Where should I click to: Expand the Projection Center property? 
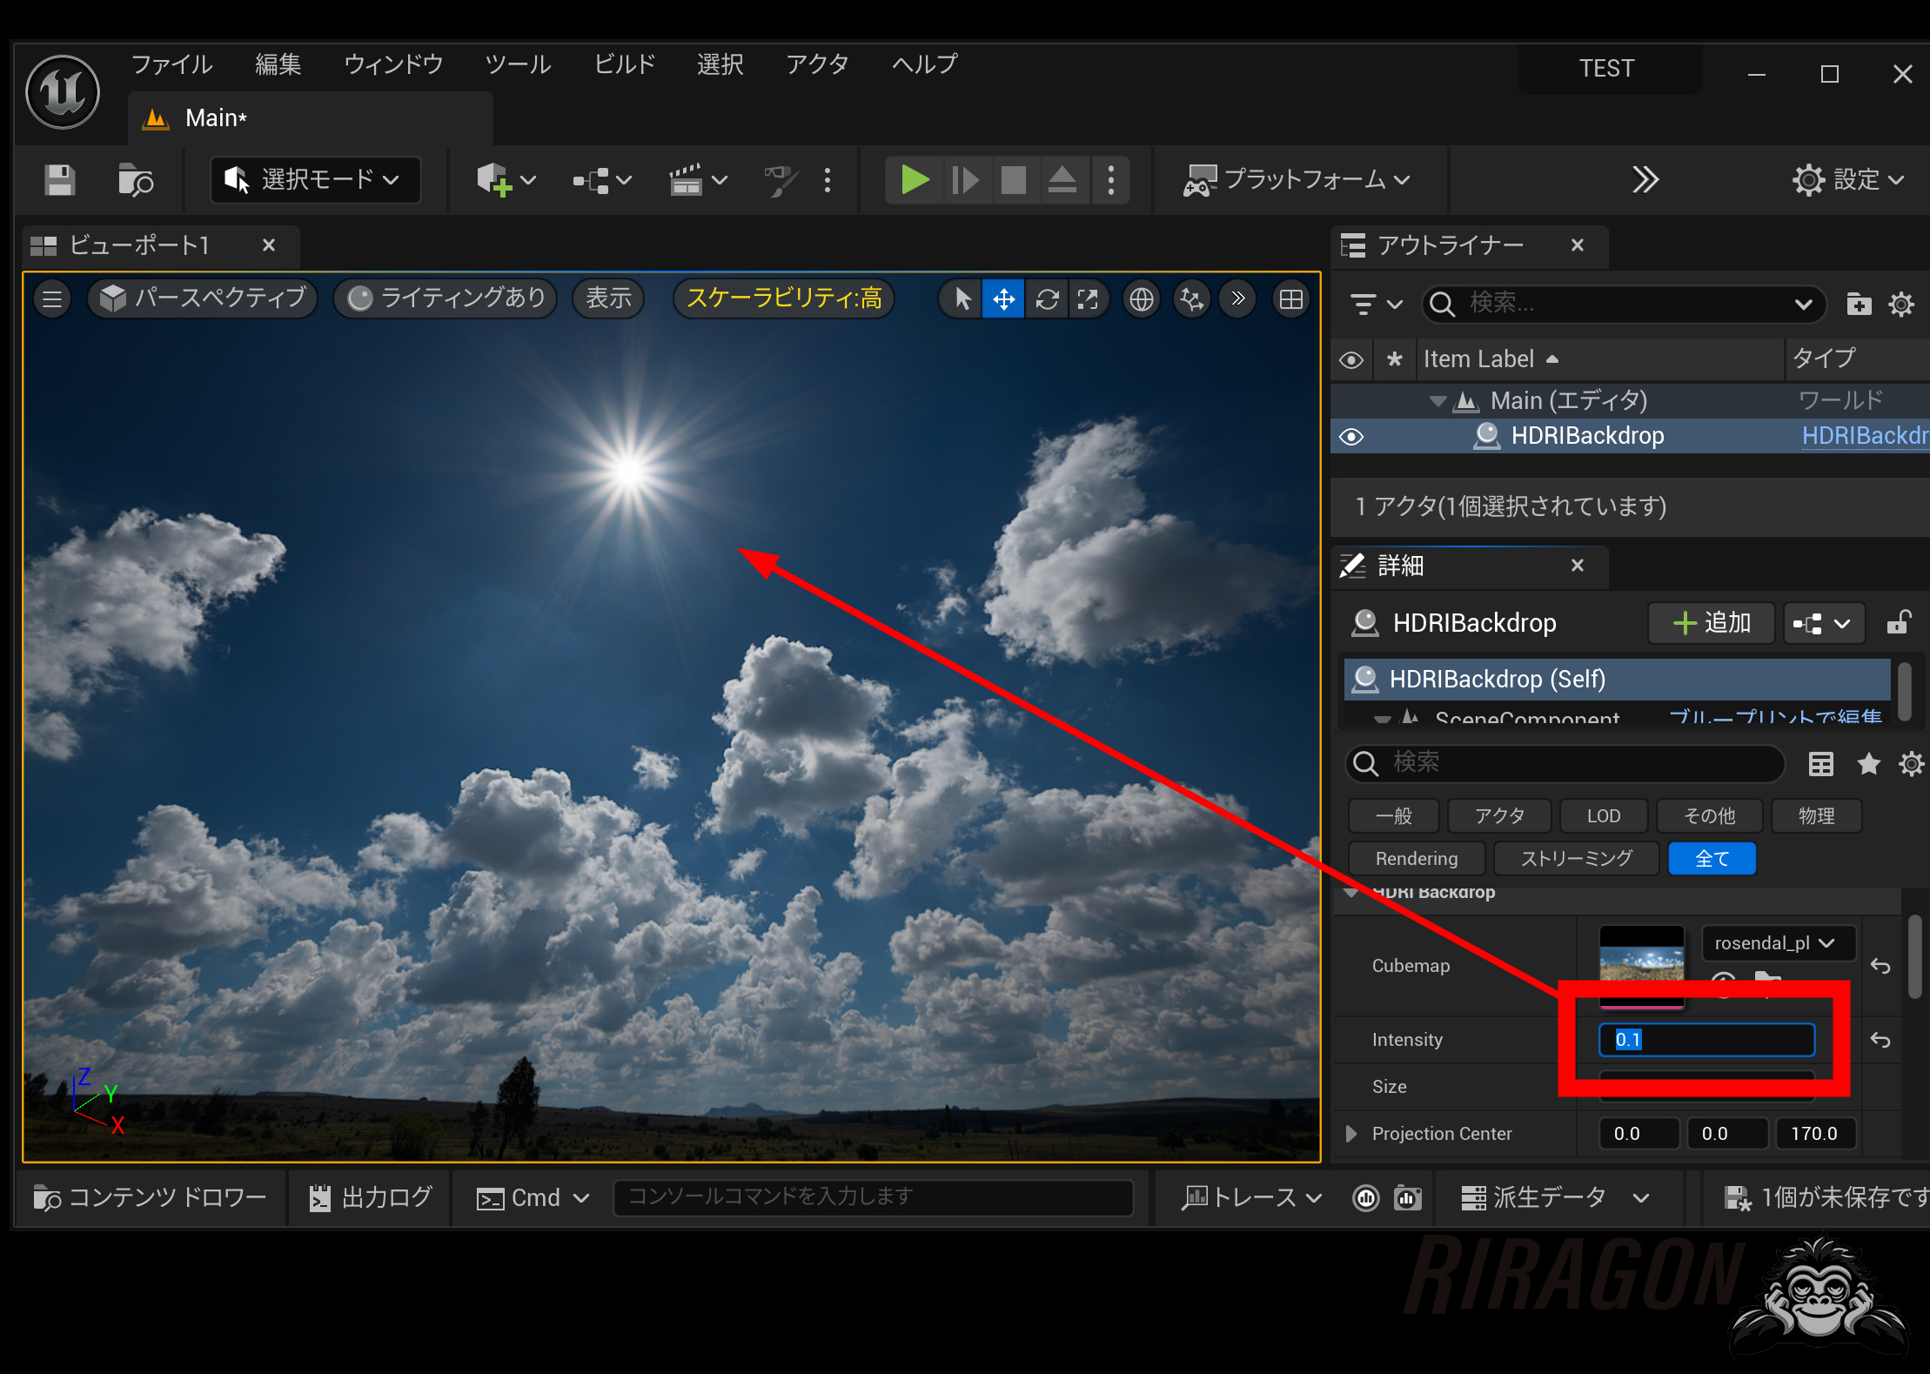pos(1351,1134)
